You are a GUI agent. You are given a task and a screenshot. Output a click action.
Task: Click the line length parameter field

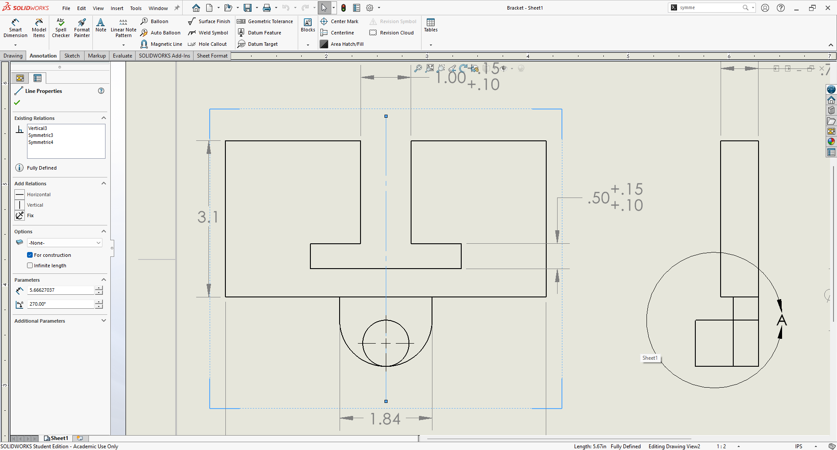coord(61,290)
